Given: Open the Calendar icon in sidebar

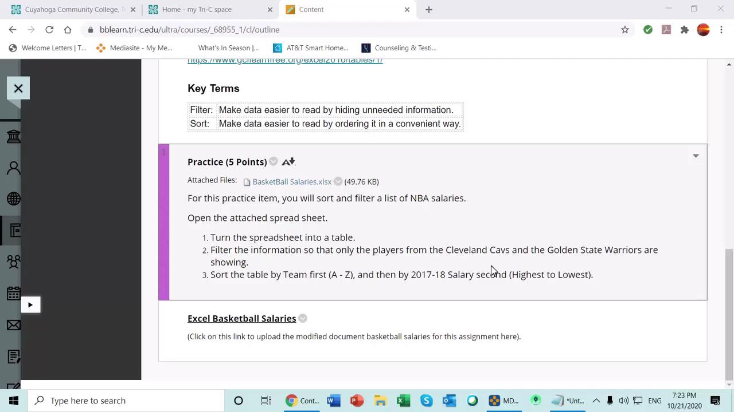Looking at the screenshot, I should pyautogui.click(x=14, y=293).
